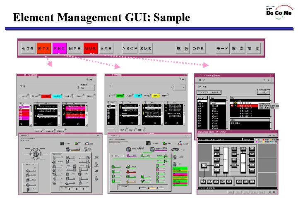Click the yellow status icon in the MMS list
298x223 pixels.
[235, 103]
